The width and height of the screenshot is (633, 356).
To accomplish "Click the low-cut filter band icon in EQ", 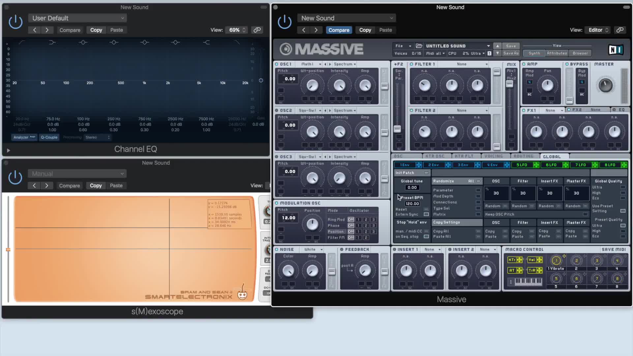I will point(22,42).
